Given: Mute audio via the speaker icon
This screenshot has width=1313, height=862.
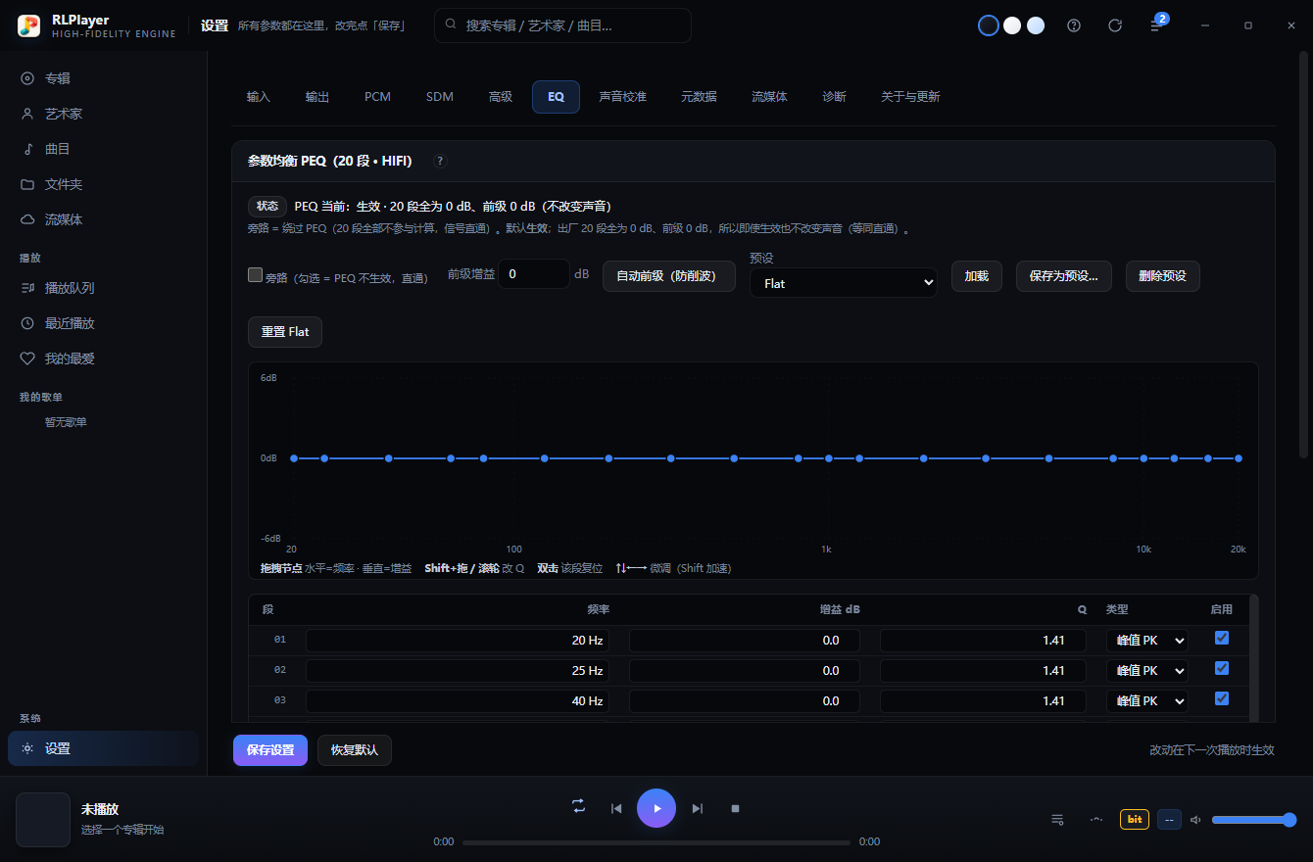Looking at the screenshot, I should 1196,820.
